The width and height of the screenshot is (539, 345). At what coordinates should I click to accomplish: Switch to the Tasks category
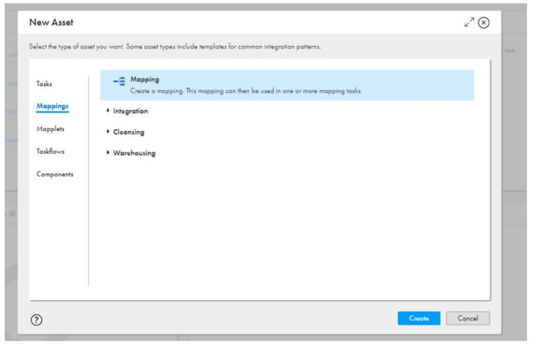[x=44, y=84]
